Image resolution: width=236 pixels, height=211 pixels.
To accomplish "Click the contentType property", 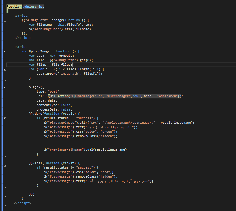I will tap(47, 105).
